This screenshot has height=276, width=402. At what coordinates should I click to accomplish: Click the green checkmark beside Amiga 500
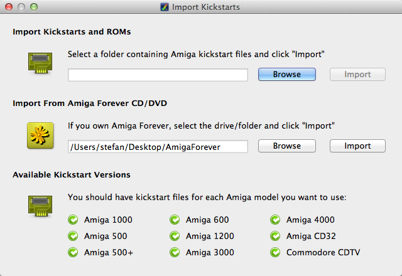coord(73,236)
